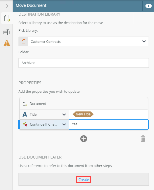Screen dimensions: 154x190
Task: Click the Document header icon in properties
Action: [25, 104]
